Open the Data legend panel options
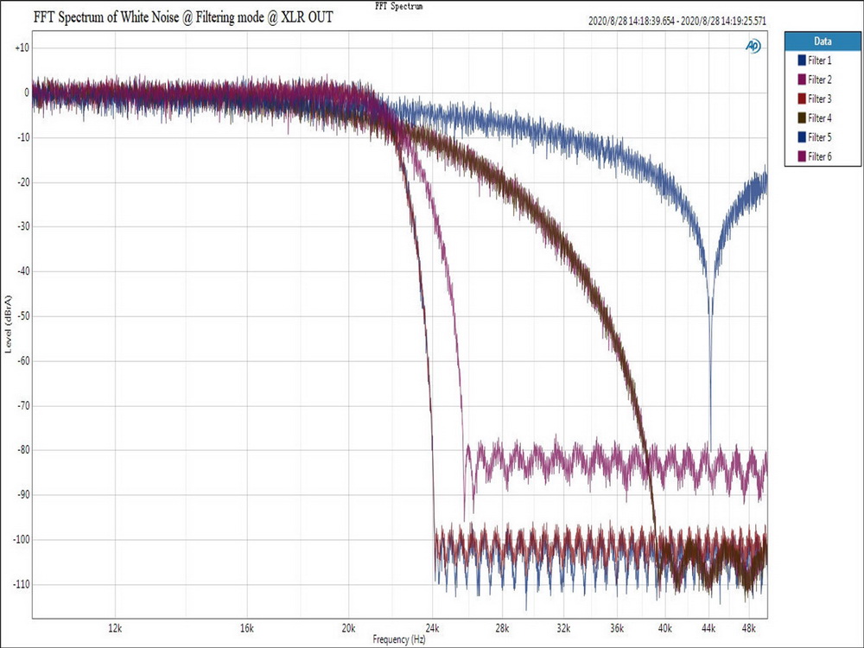864x648 pixels. coord(821,41)
